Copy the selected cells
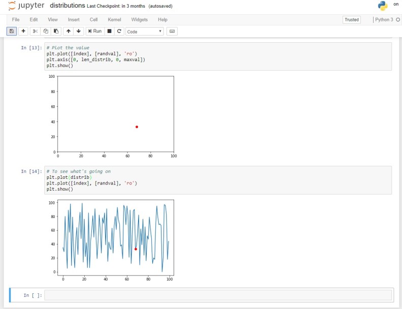This screenshot has width=402, height=309. point(46,32)
